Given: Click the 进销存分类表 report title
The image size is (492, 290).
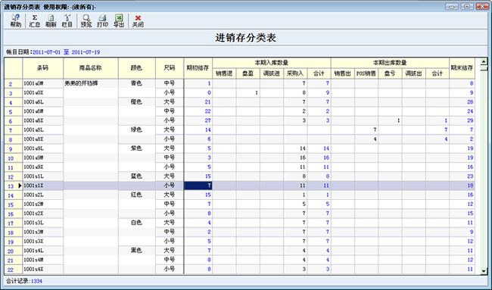Looking at the screenshot, I should [246, 38].
